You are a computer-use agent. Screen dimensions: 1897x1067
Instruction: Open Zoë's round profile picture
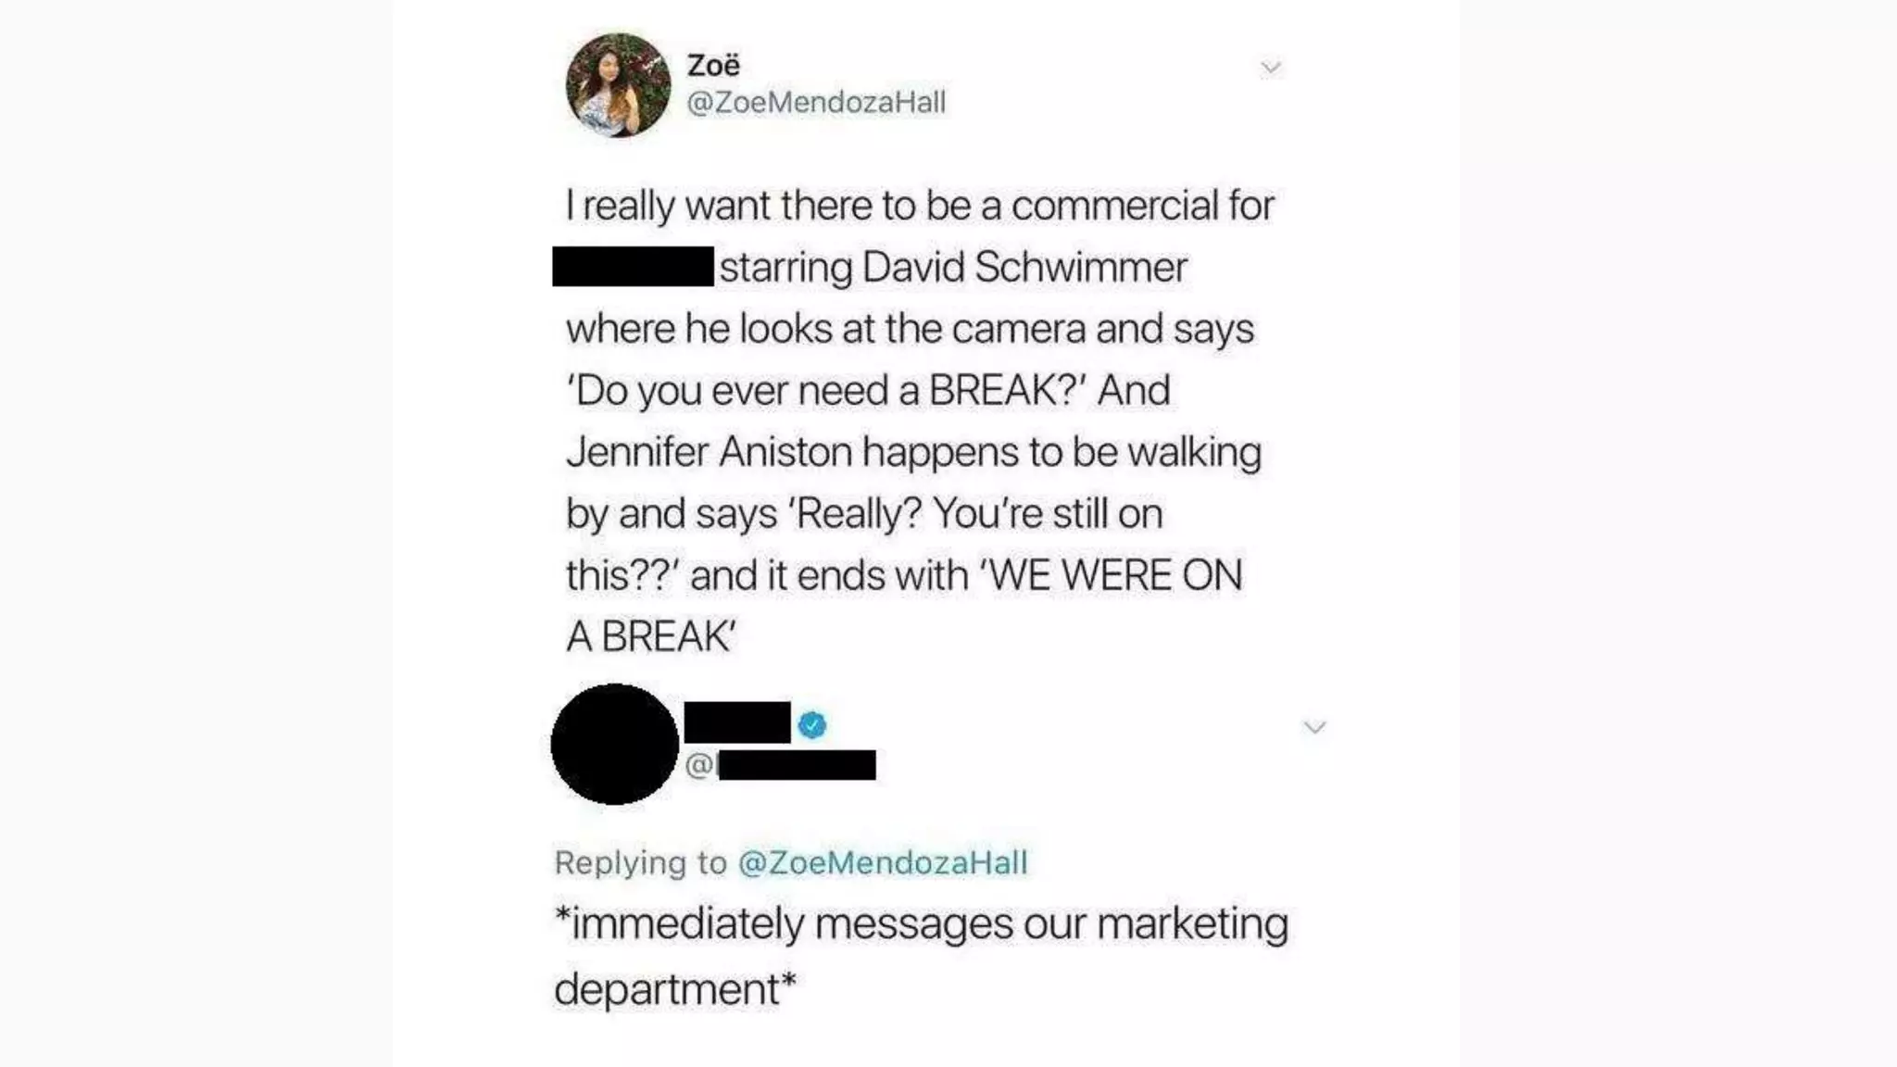tap(618, 85)
